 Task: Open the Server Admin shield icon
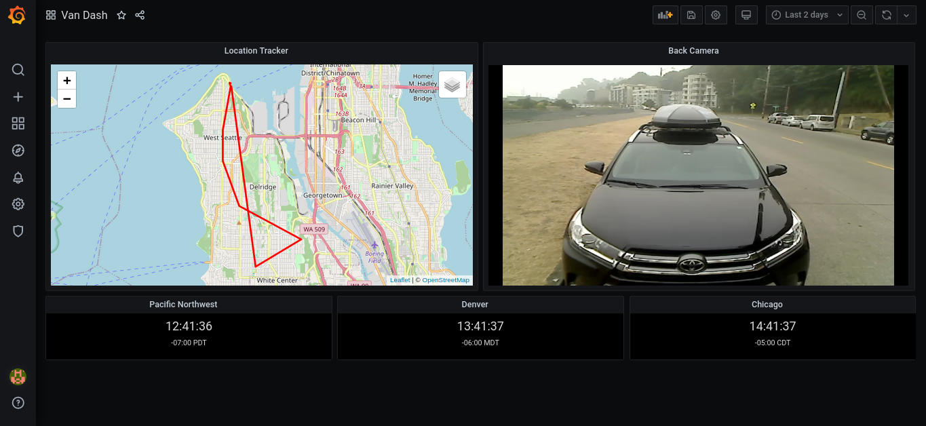point(18,231)
